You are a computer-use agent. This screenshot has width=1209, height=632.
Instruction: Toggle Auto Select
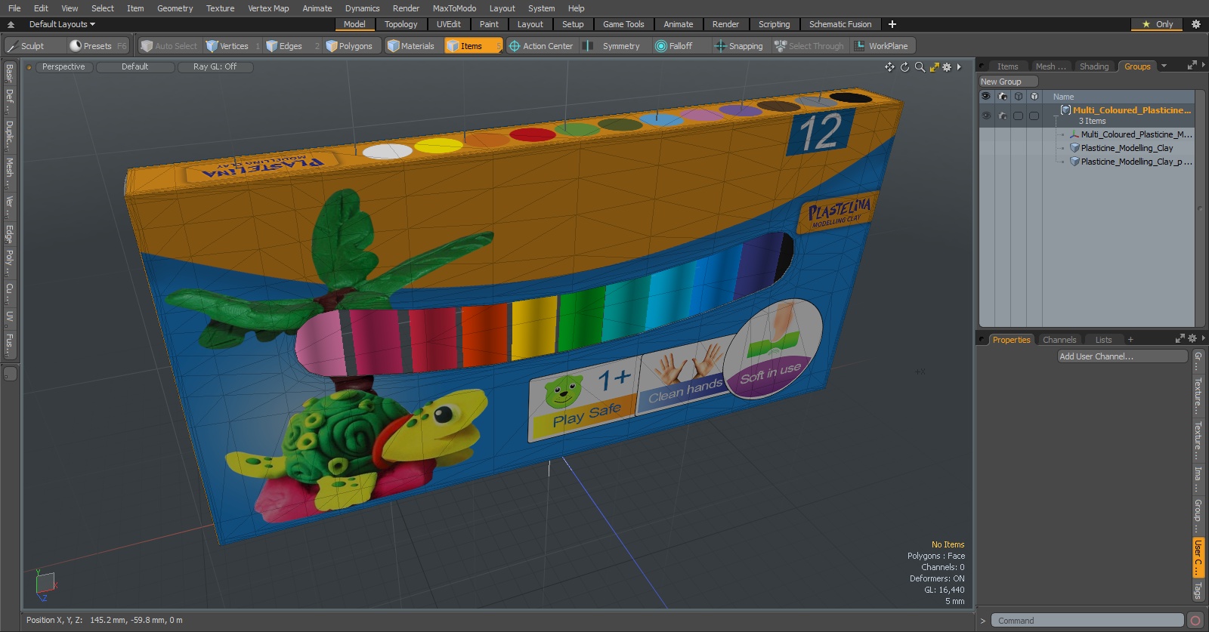[169, 46]
